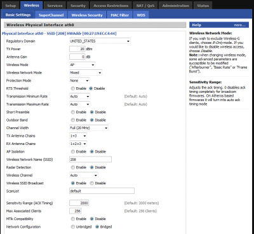
Task: Click the Help more... link
Action: click(239, 25)
